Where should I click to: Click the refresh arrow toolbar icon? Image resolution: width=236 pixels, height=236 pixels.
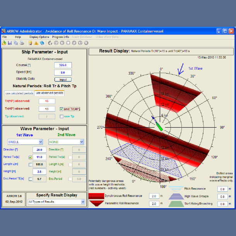pos(50,43)
